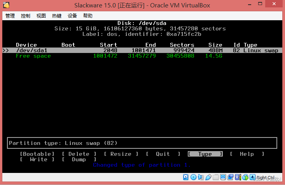
Task: Click the End column header
Action: [150, 45]
